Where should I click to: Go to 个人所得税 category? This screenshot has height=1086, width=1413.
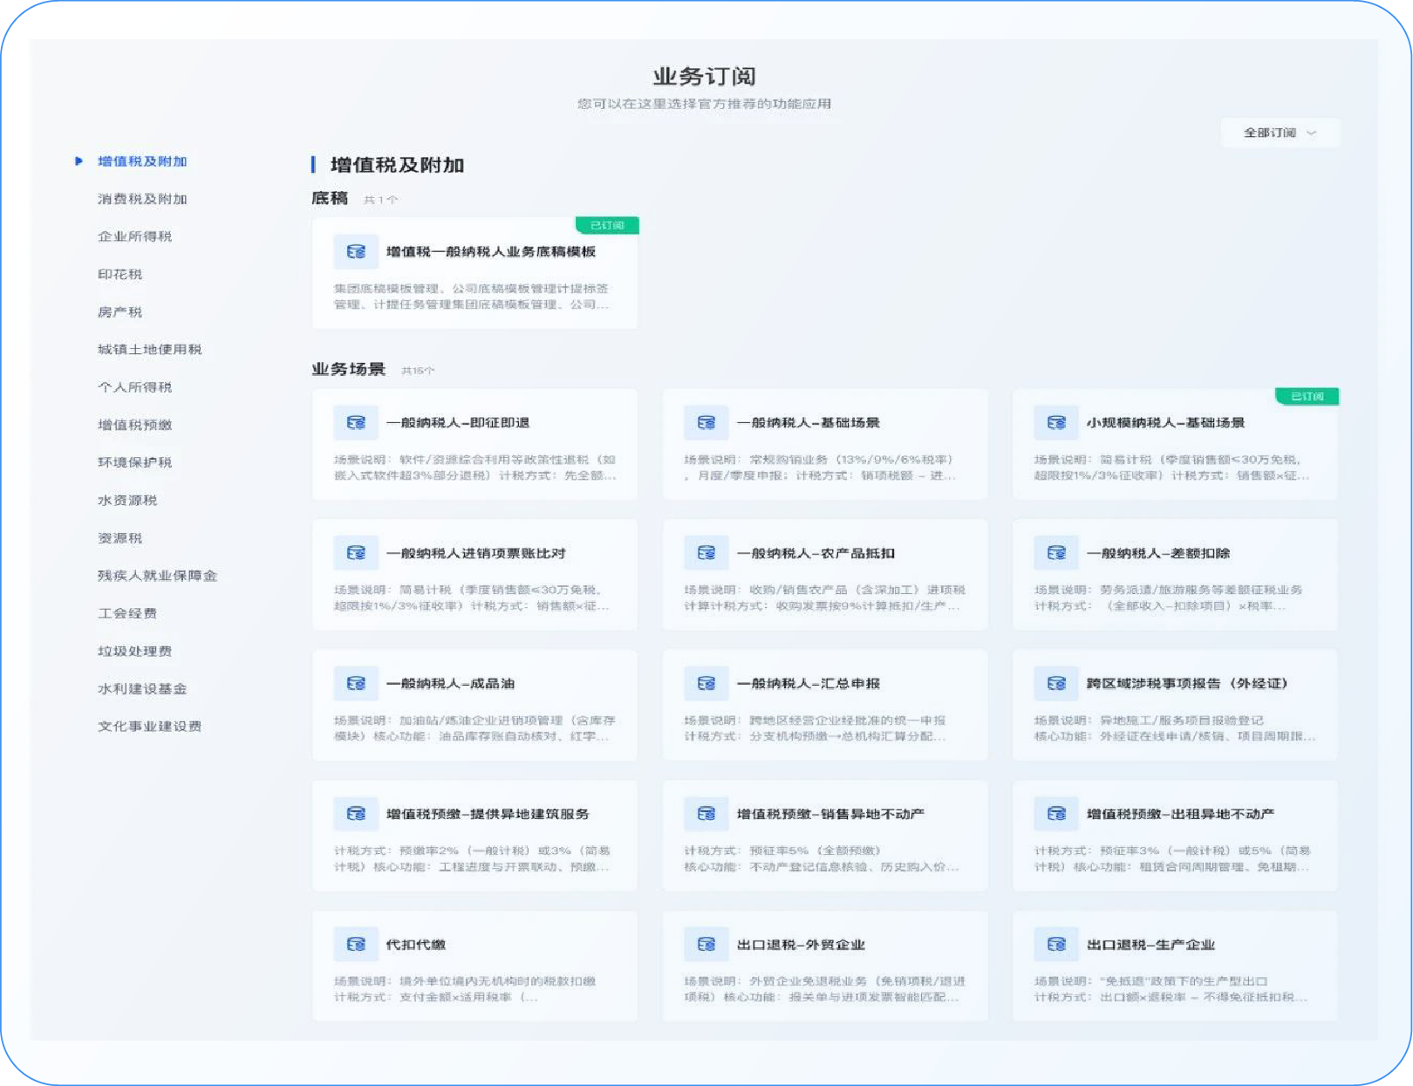[x=134, y=387]
